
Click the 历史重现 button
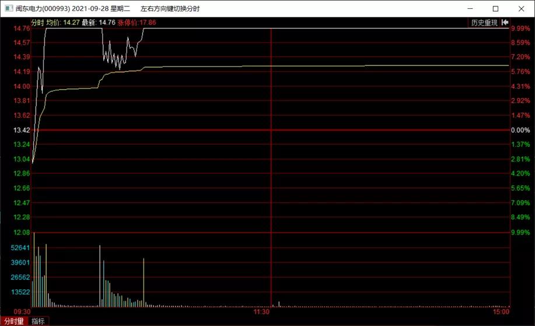tap(484, 23)
